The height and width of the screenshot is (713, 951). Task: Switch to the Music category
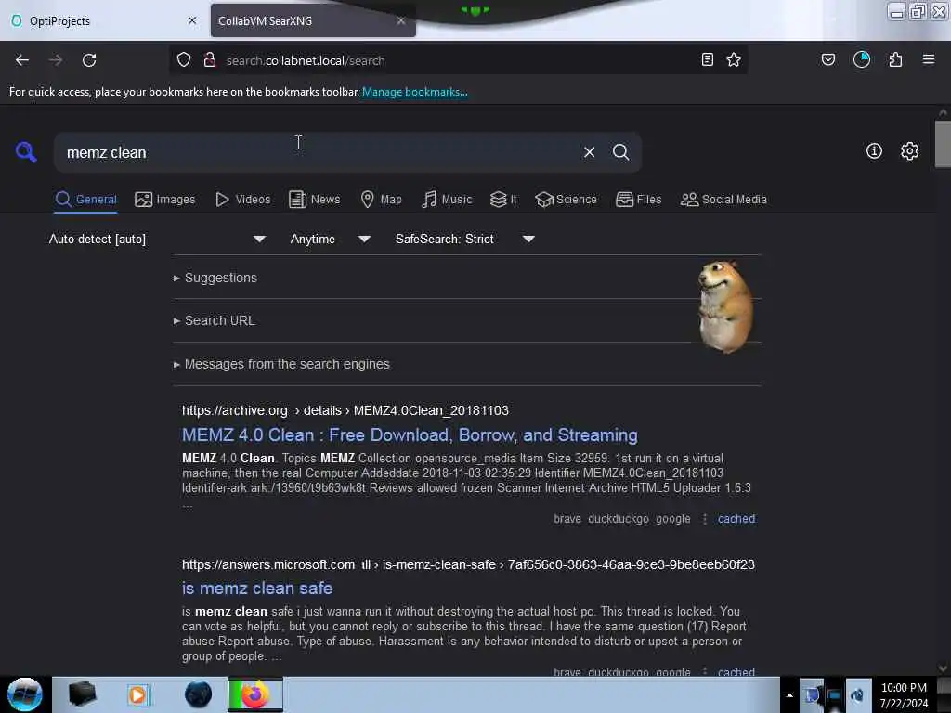click(447, 199)
